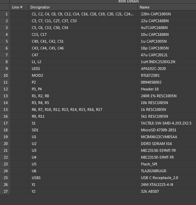Screen dimensions: 196x205
Task: Click the RTL8723BS name cell
Action: pos(167,75)
